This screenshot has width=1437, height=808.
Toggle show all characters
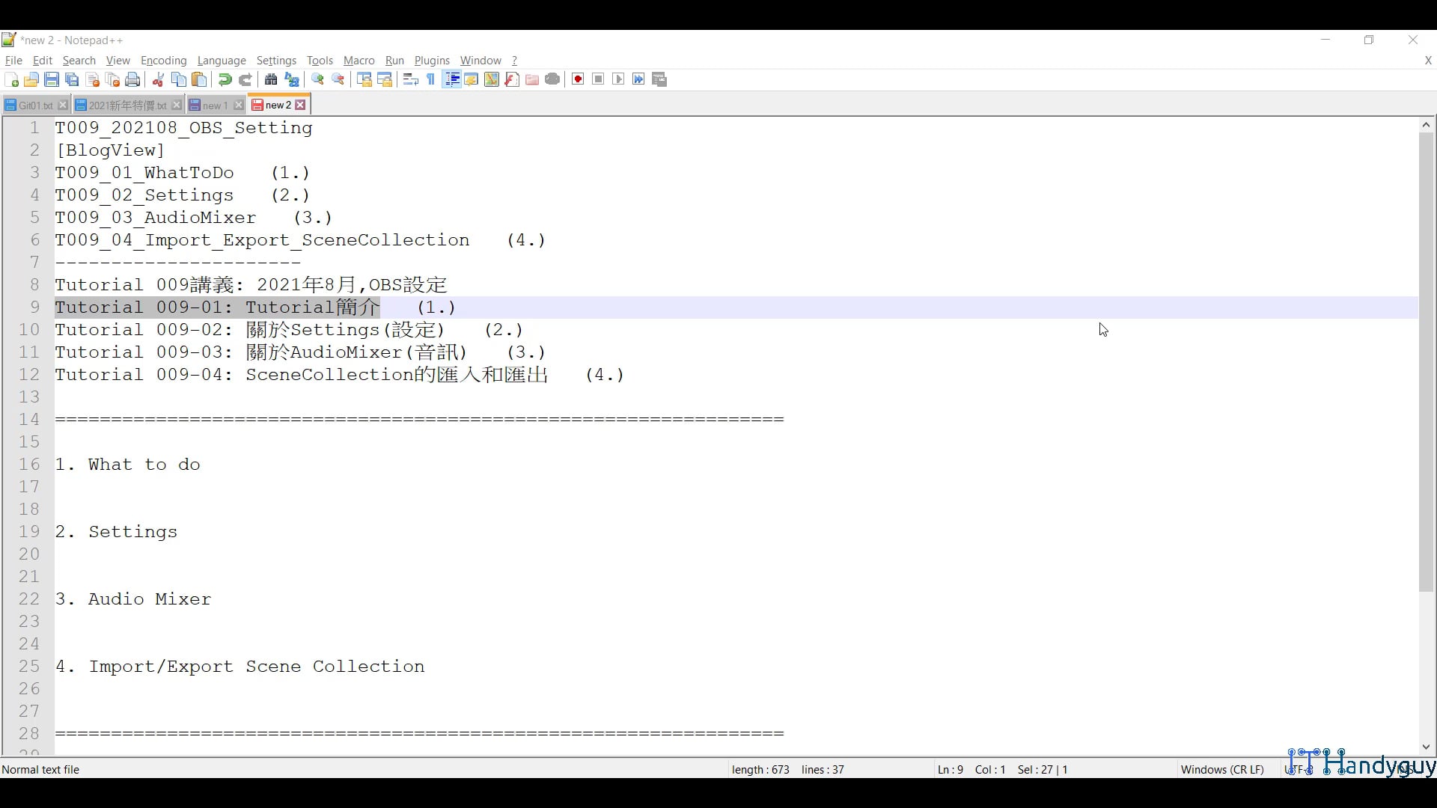pyautogui.click(x=430, y=79)
